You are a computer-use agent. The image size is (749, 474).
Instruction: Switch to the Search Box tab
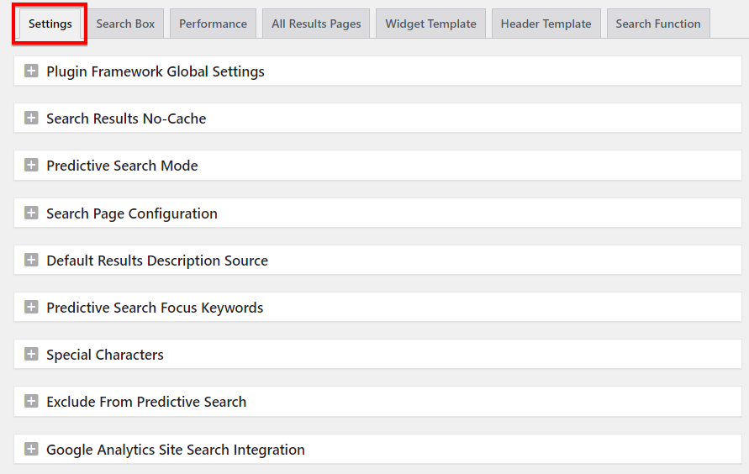pos(125,24)
